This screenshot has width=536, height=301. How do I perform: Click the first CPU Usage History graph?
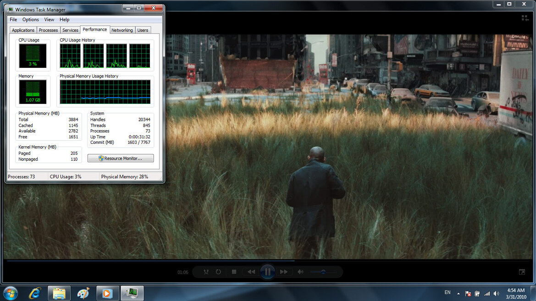[70, 56]
